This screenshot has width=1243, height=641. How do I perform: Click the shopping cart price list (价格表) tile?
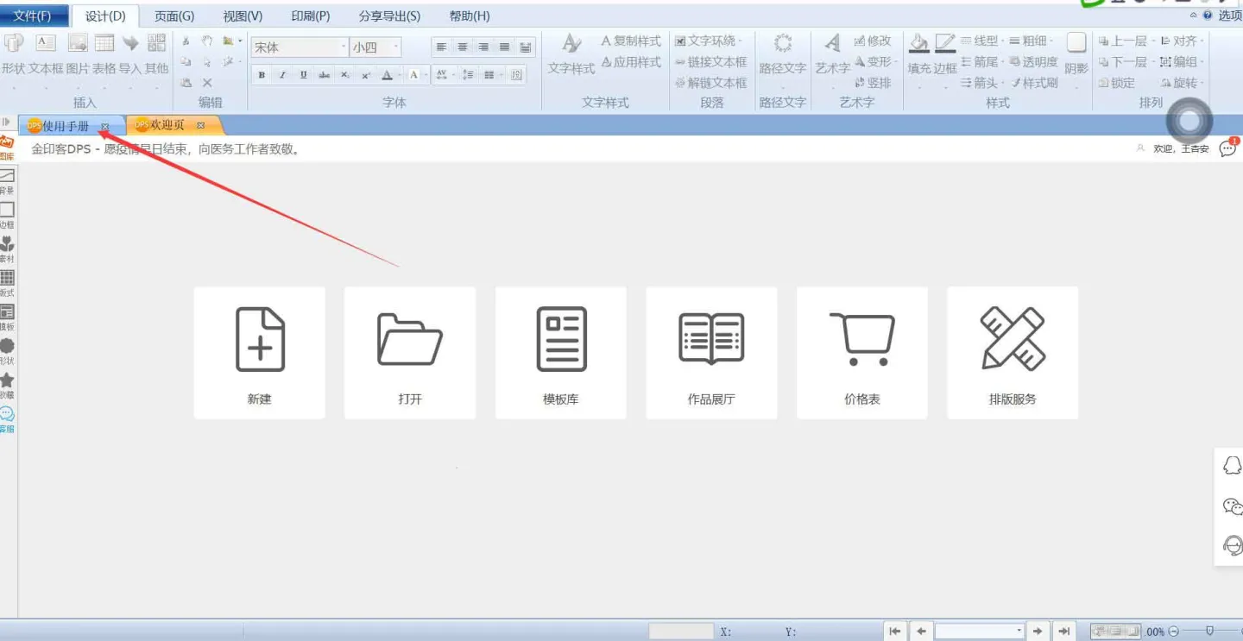(x=861, y=353)
